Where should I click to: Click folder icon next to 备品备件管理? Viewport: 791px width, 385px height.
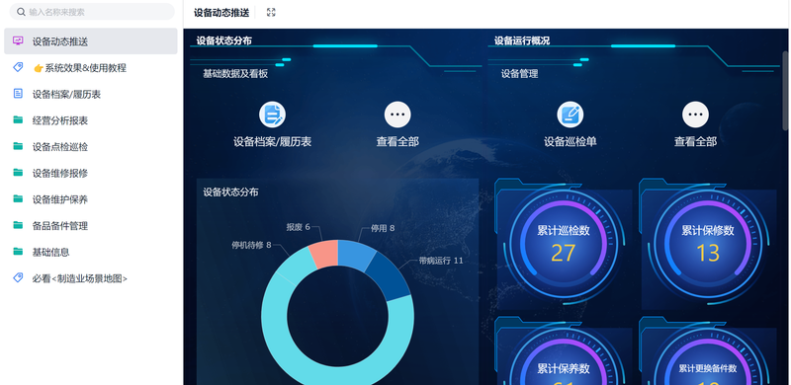point(18,225)
